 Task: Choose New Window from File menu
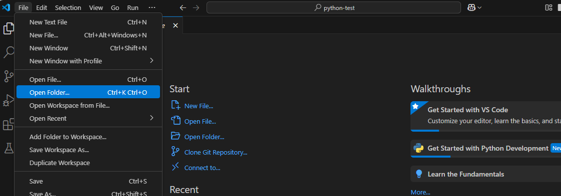point(88,48)
